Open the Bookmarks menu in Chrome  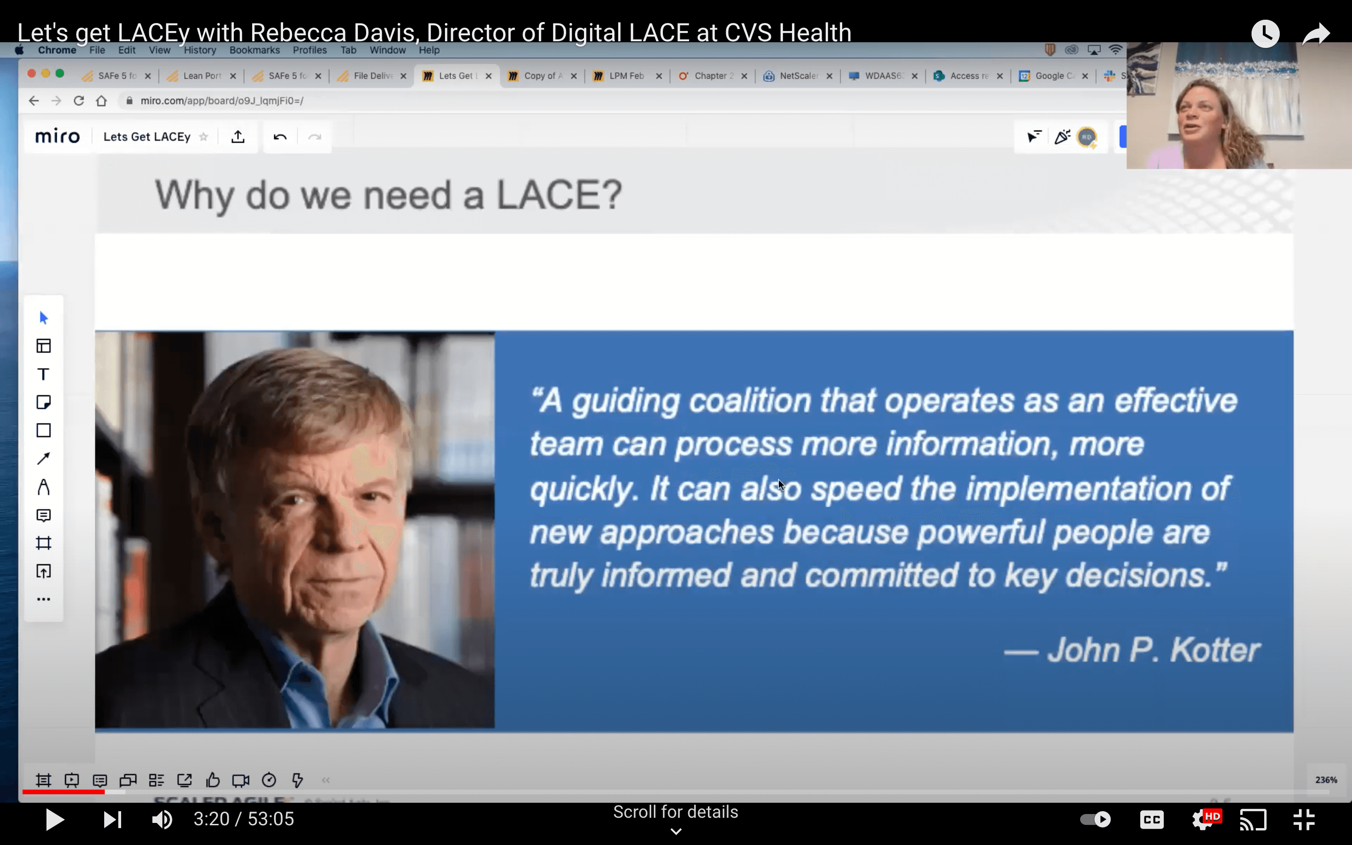click(x=254, y=50)
